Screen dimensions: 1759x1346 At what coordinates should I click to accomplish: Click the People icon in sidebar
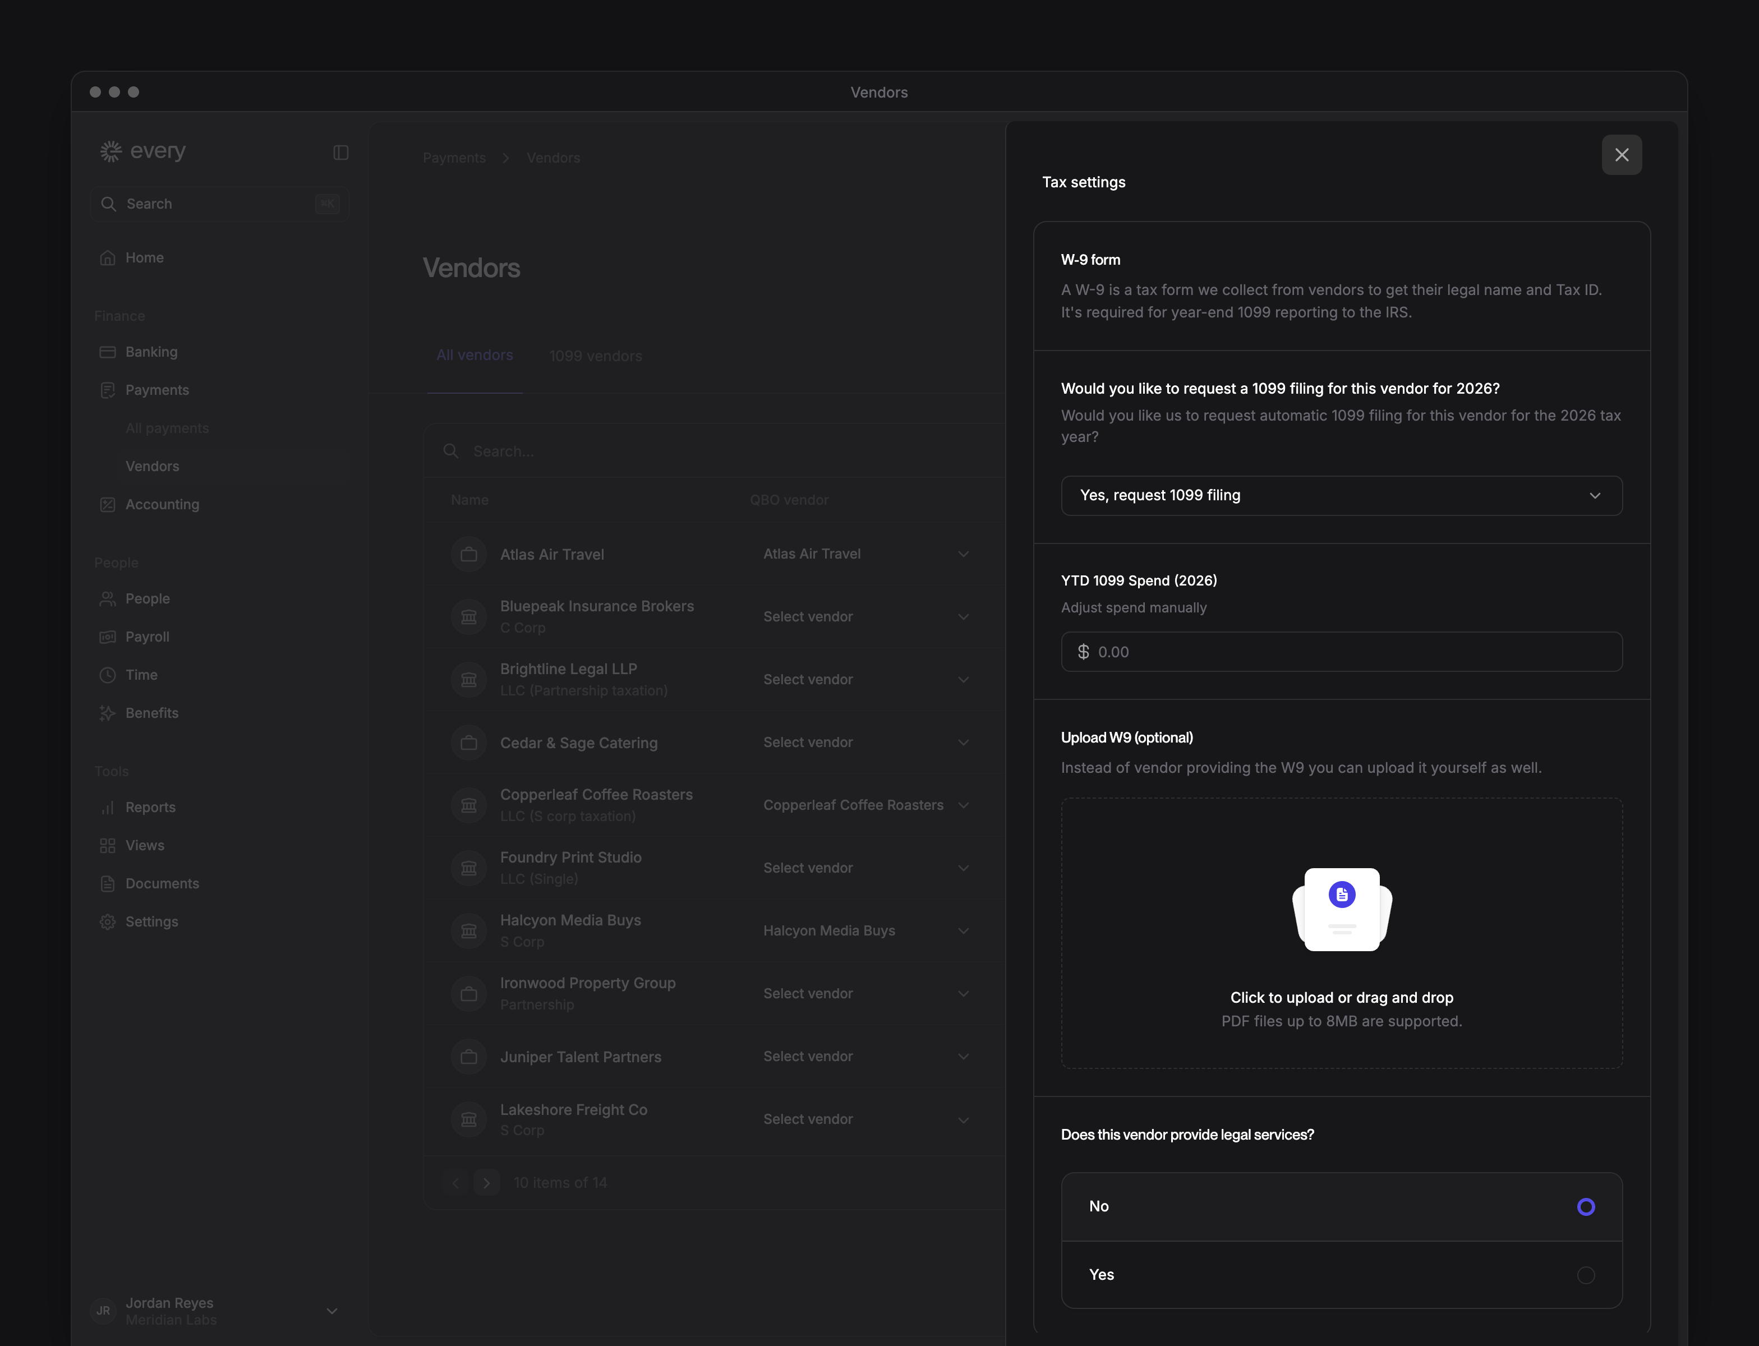(x=107, y=598)
